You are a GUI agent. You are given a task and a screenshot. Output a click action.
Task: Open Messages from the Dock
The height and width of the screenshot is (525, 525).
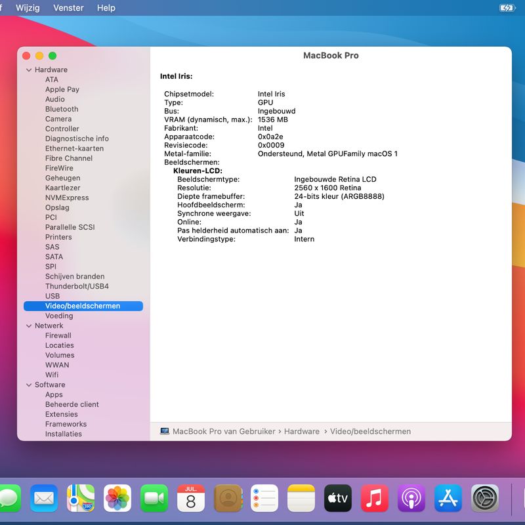9,498
